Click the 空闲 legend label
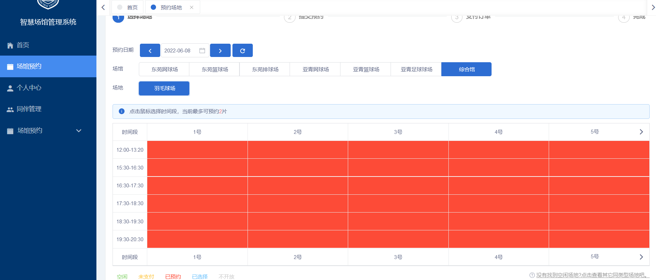The height and width of the screenshot is (280, 656). (x=122, y=277)
